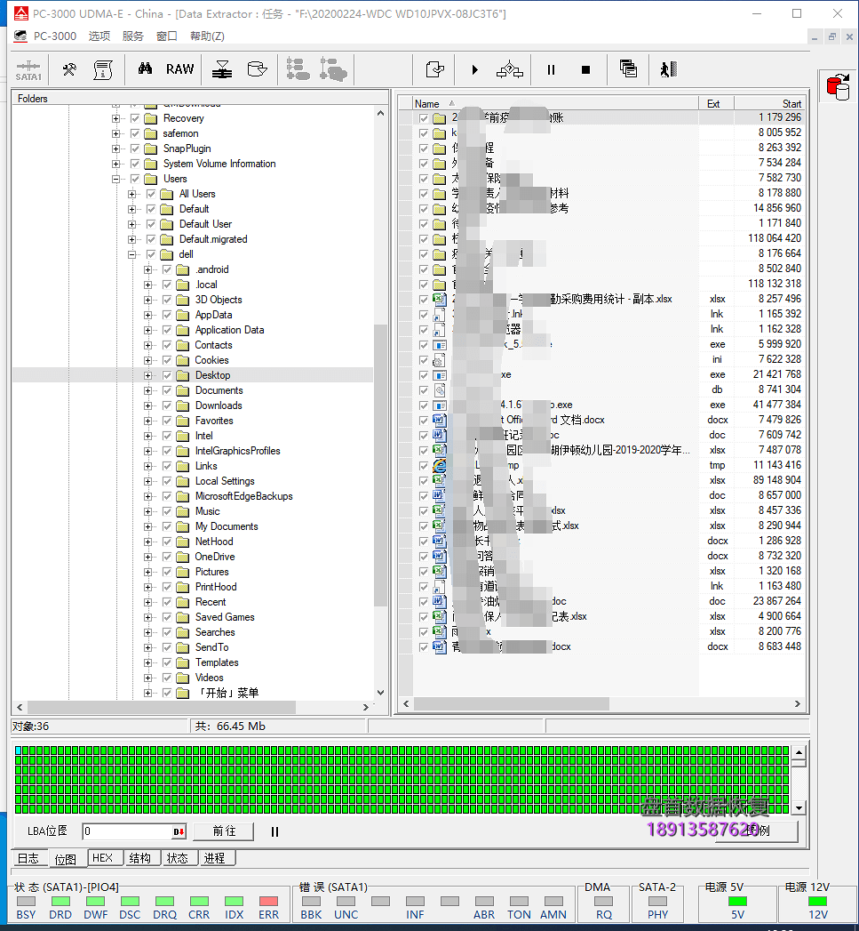
Task: Sort by the Ext column header
Action: 716,103
